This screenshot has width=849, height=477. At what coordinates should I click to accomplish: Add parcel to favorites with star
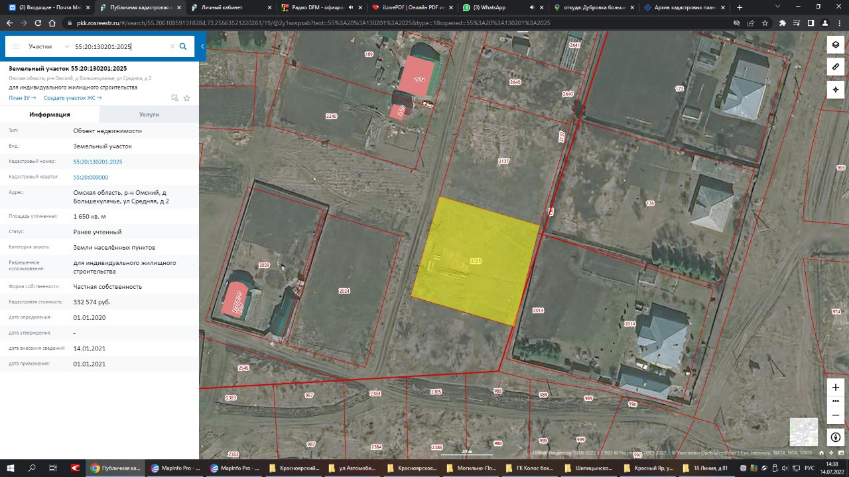187,98
